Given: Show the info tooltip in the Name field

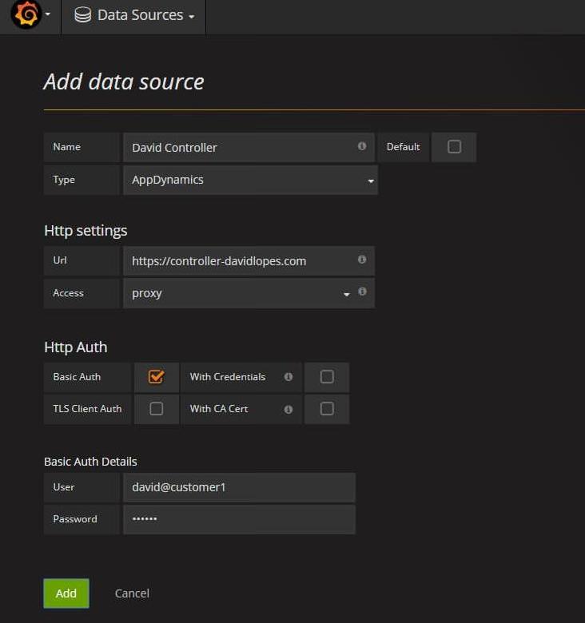Looking at the screenshot, I should coord(362,146).
